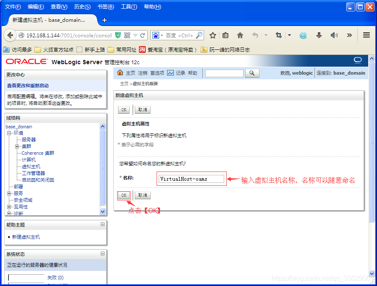Collapse the 系统状态 panel
The width and height of the screenshot is (377, 286).
[103, 253]
